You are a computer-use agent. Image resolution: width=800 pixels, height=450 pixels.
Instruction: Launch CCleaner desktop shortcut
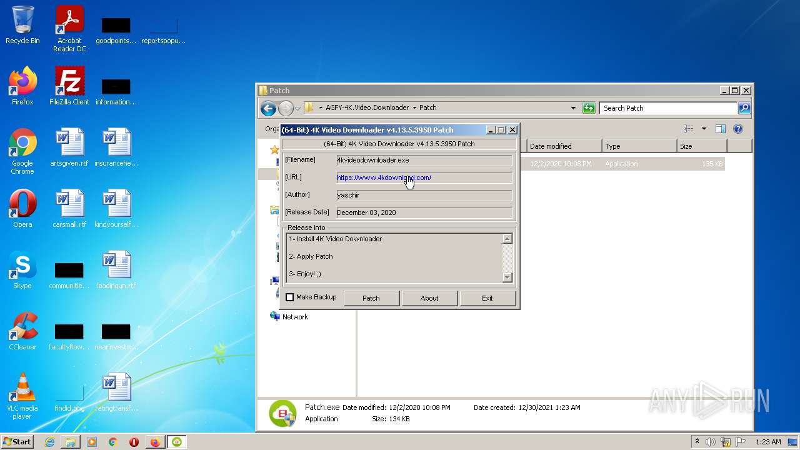(22, 331)
